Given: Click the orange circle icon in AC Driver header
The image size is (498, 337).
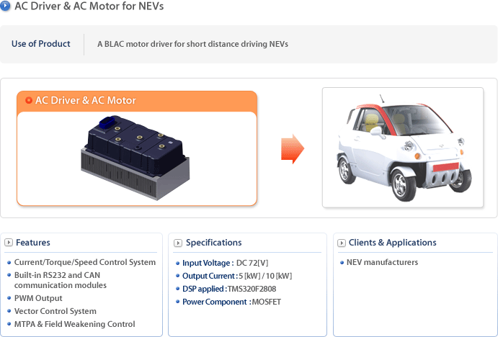Looking at the screenshot, I should point(29,100).
